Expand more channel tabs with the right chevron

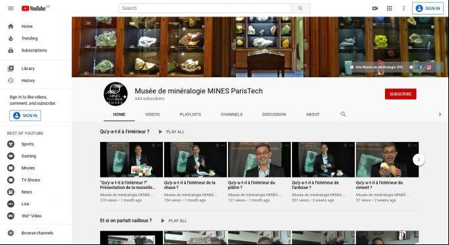(x=440, y=114)
